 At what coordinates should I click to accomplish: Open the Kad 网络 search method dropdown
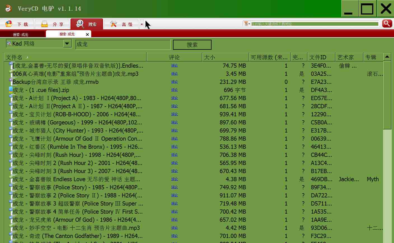click(67, 44)
